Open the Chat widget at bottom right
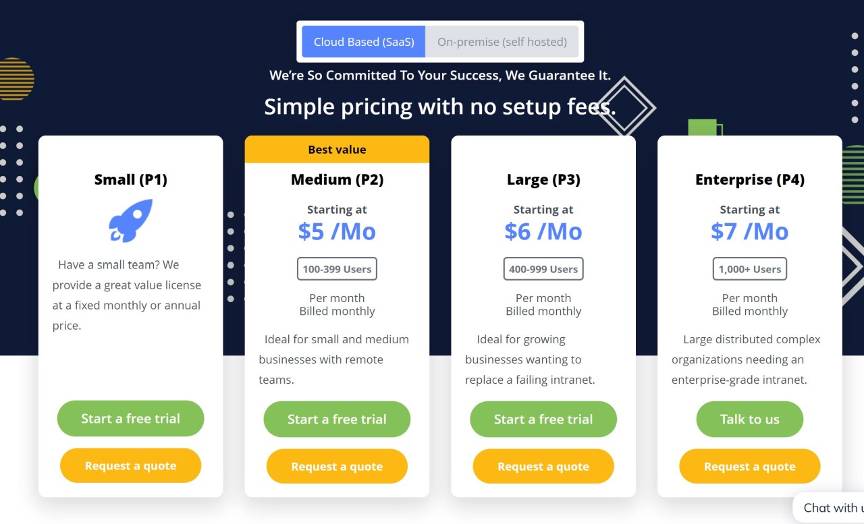The width and height of the screenshot is (864, 524). 837,508
